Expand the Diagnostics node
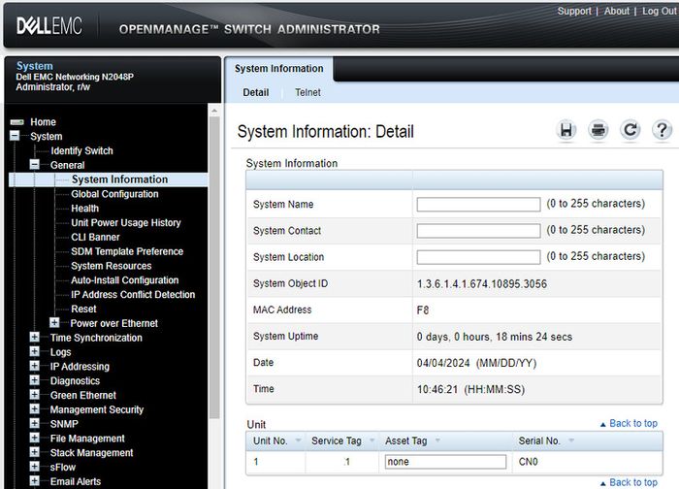 tap(34, 380)
